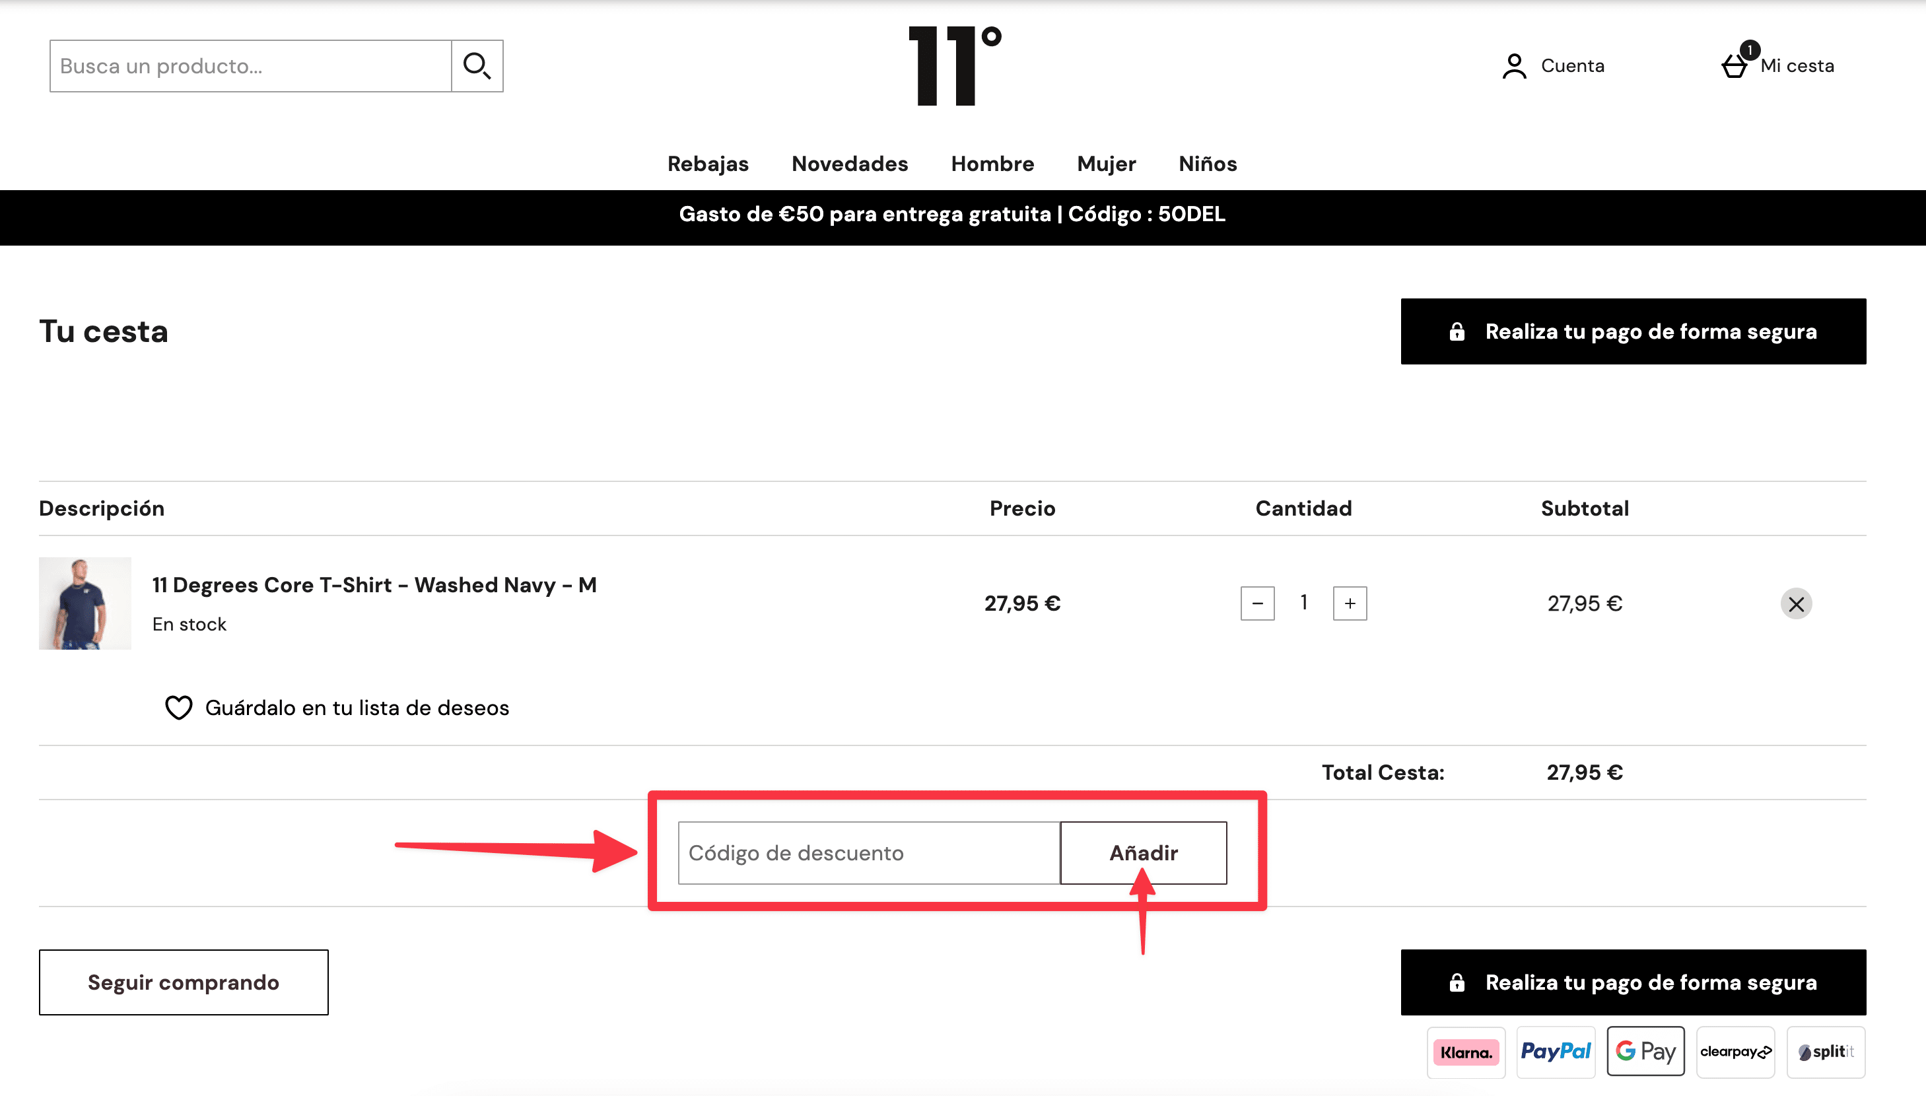The width and height of the screenshot is (1926, 1096).
Task: Select PayPal payment icon
Action: tap(1556, 1051)
